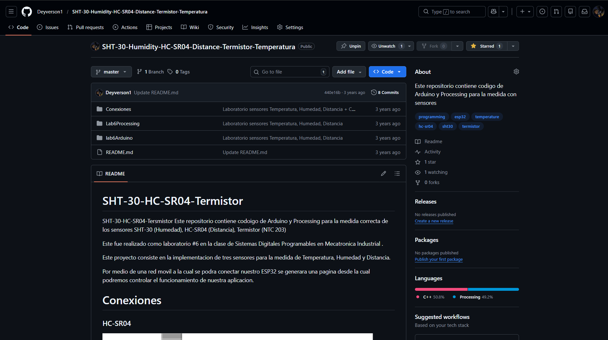
Task: Expand the blue Code dropdown
Action: (387, 72)
